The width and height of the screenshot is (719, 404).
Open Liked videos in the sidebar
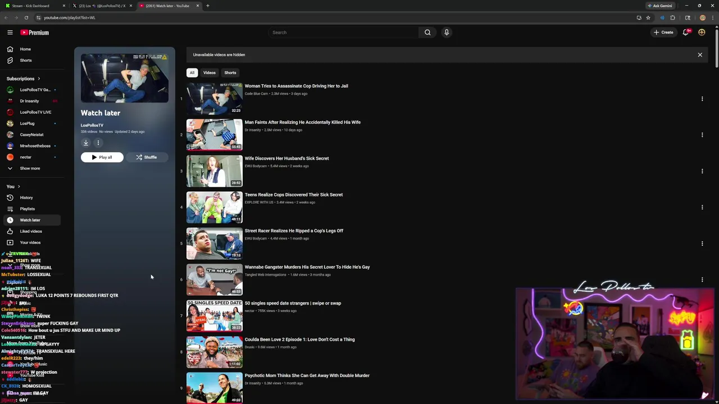(32, 231)
